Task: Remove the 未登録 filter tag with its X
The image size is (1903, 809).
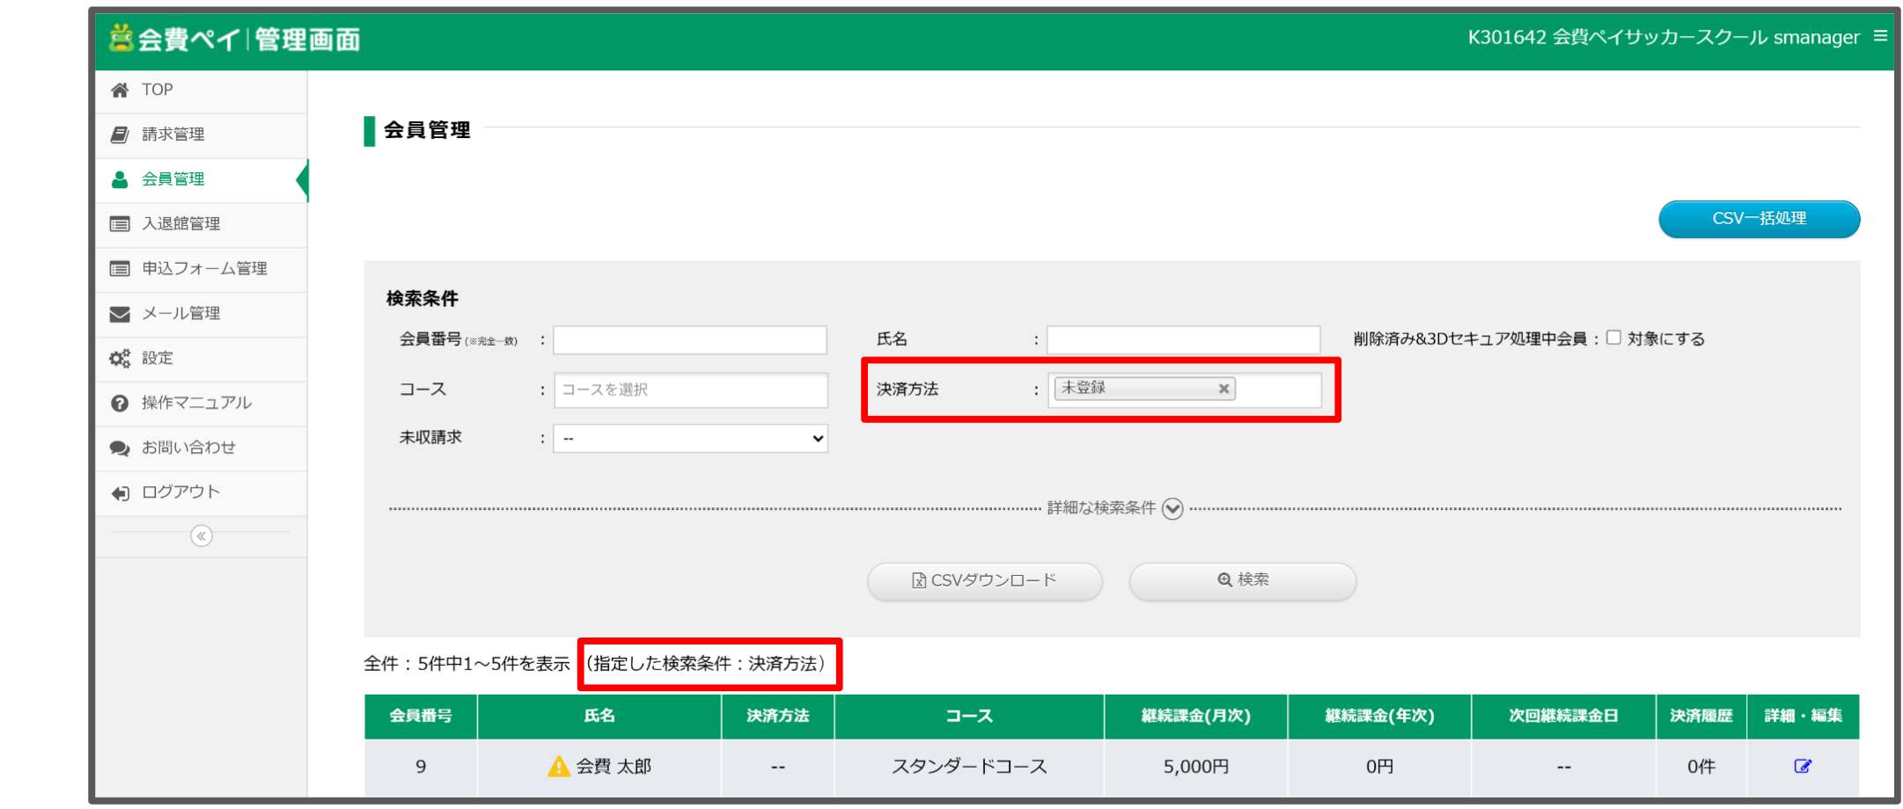Action: [1224, 388]
